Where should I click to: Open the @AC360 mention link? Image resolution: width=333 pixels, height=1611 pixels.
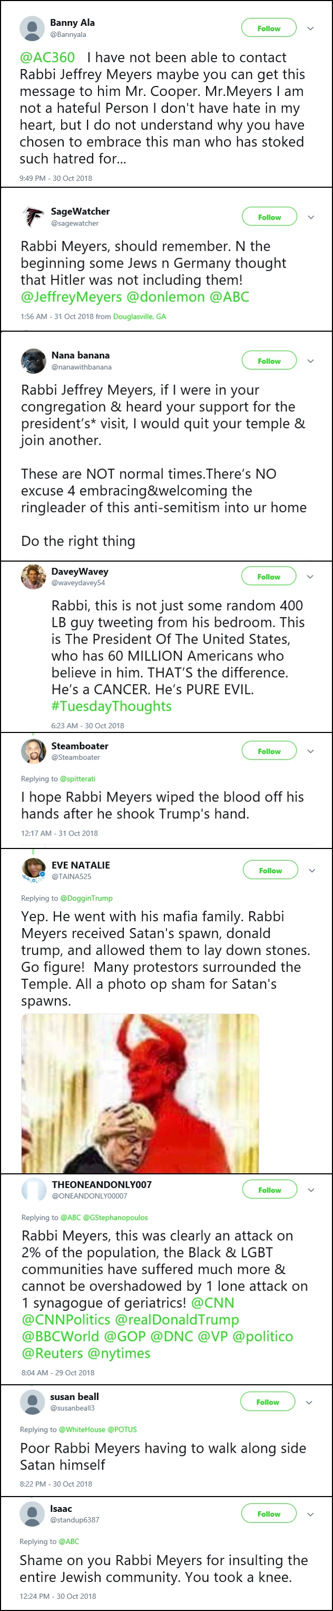47,57
